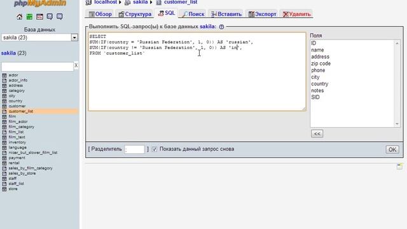Open the film_actor table
The image size is (407, 229).
(x=18, y=121)
